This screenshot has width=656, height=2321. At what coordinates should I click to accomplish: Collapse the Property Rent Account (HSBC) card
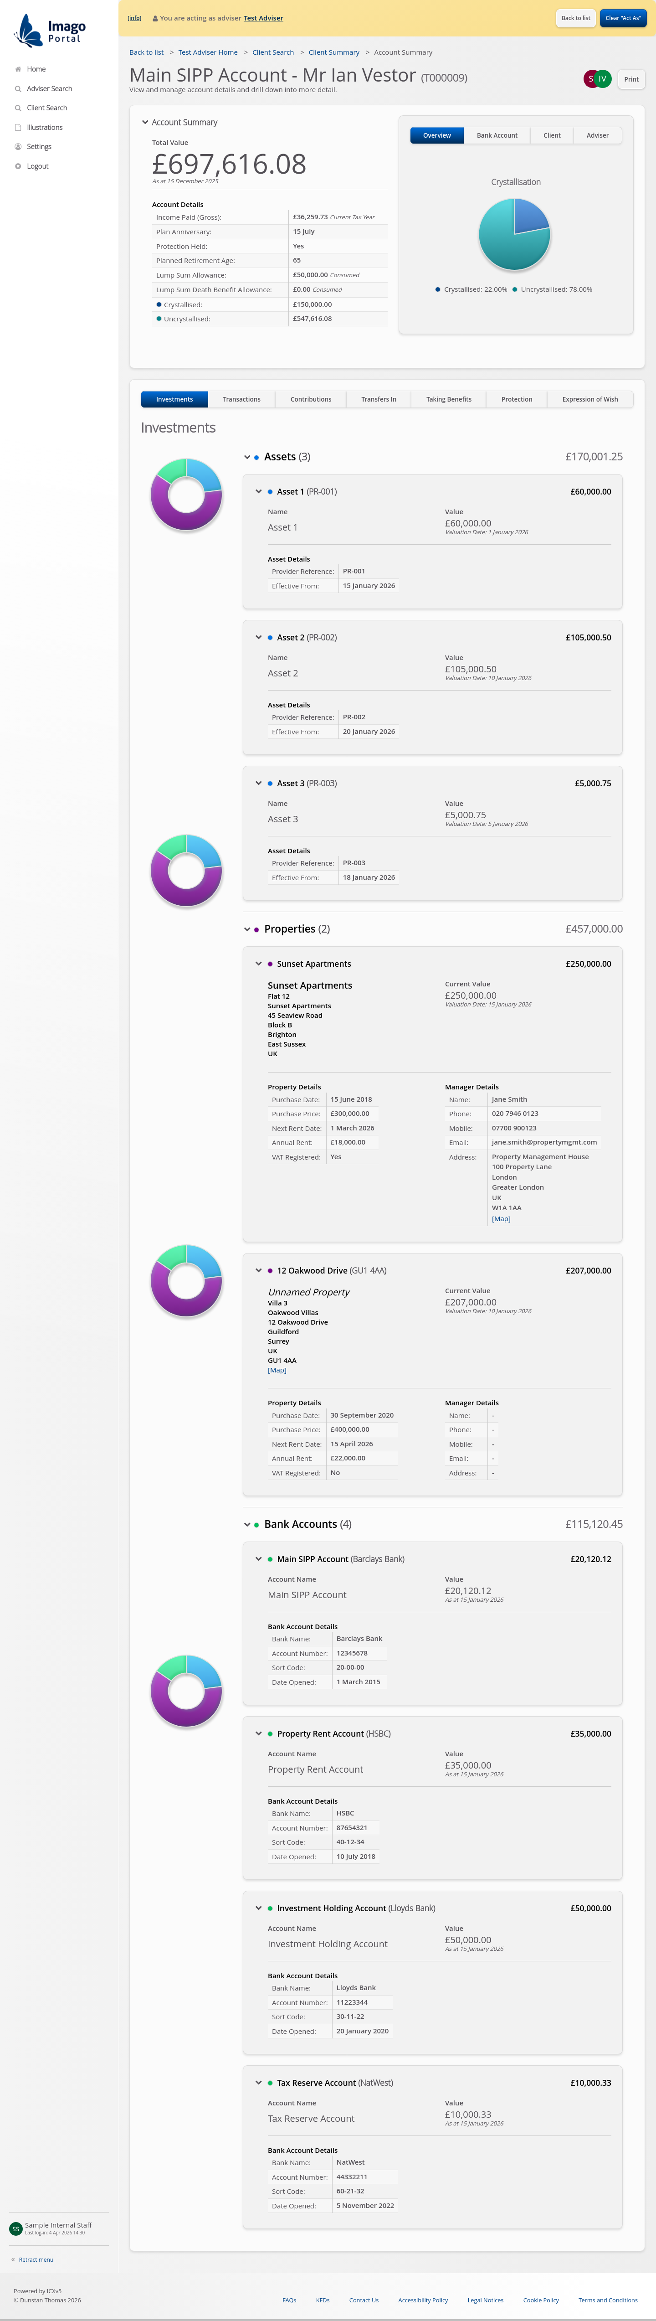259,1734
